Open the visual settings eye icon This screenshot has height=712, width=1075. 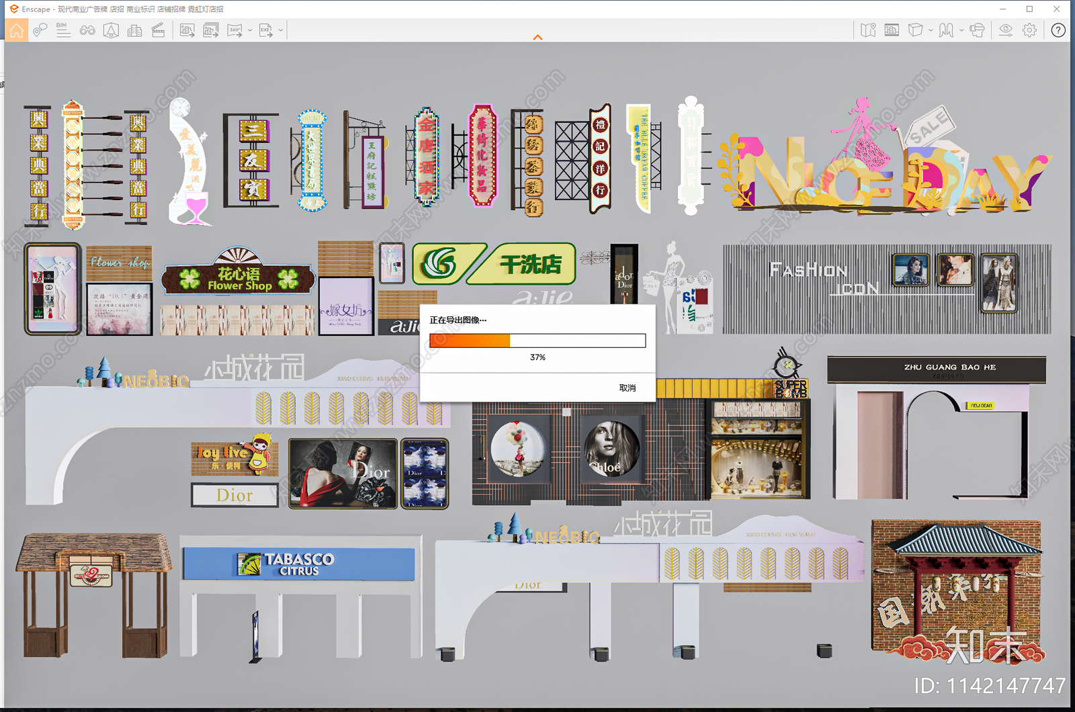pos(1006,30)
